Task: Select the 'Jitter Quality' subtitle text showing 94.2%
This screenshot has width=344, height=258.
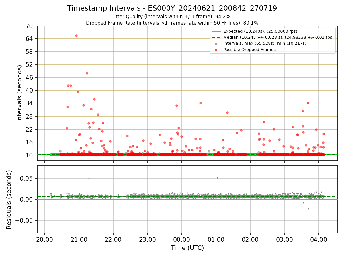Action: click(172, 17)
